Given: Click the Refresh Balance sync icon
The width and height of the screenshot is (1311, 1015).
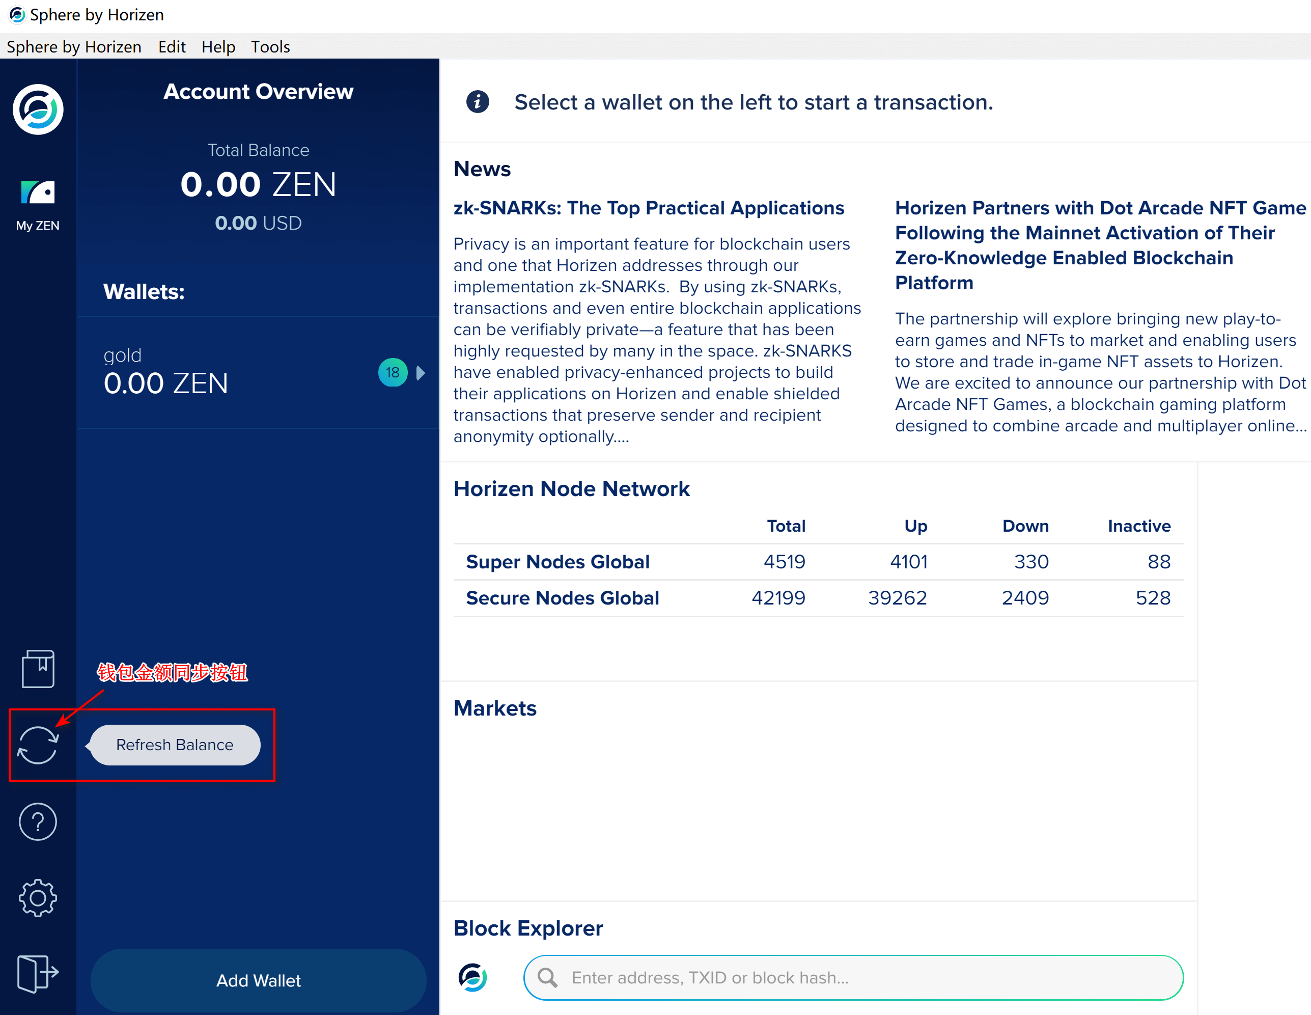Looking at the screenshot, I should coord(37,745).
